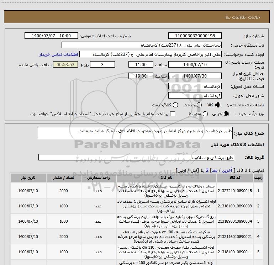Click quantity 1000 in row 2
Image resolution: width=274 pixels, height=265 pixels.
[63, 206]
